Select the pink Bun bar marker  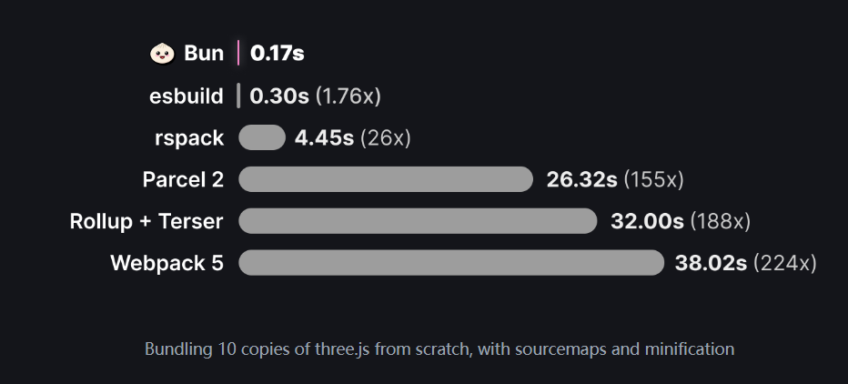tap(238, 53)
